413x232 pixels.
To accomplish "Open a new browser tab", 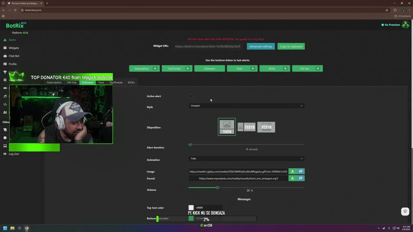I will 47,3.
